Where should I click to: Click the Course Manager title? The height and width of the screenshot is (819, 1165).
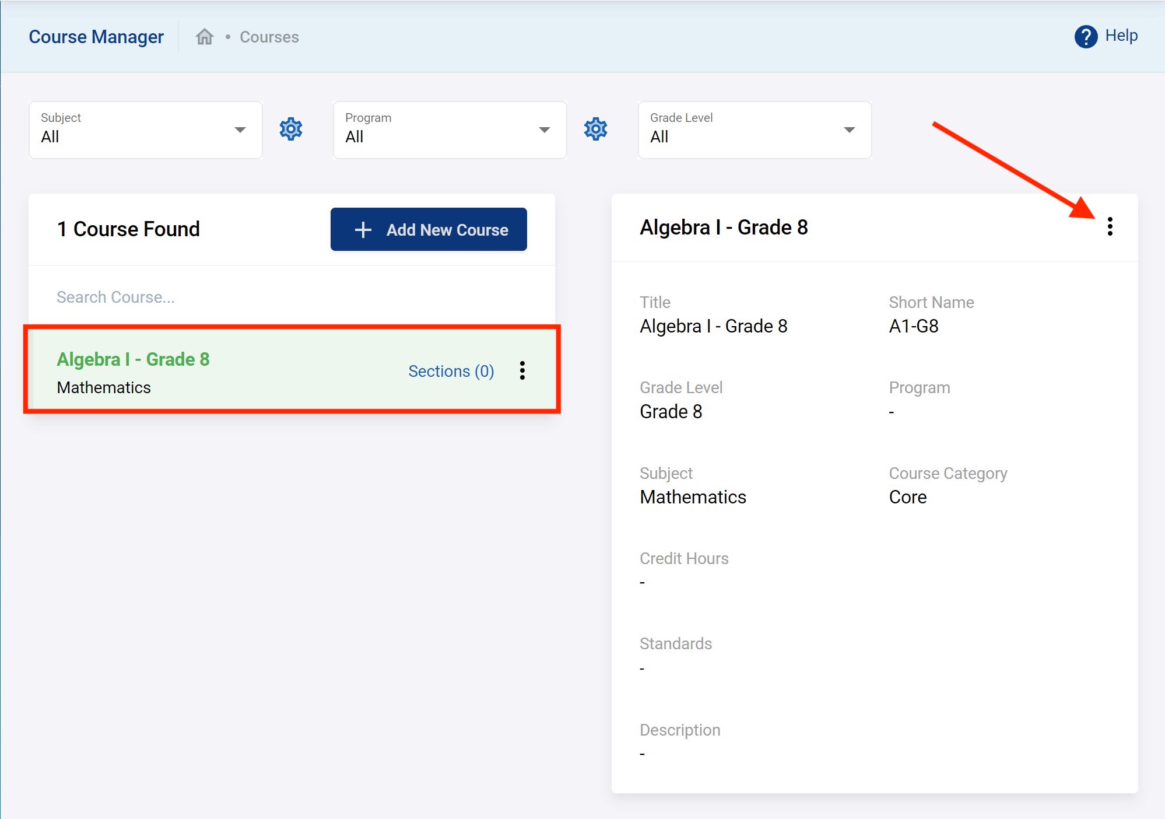pyautogui.click(x=96, y=37)
